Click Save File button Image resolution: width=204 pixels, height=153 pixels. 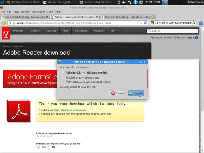pos(136,93)
